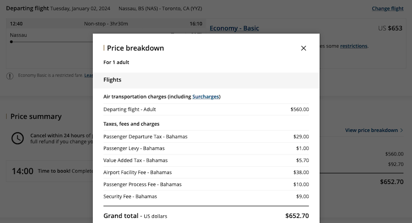Click the Departing flight - Adult row
412x223 pixels.
pyautogui.click(x=206, y=109)
